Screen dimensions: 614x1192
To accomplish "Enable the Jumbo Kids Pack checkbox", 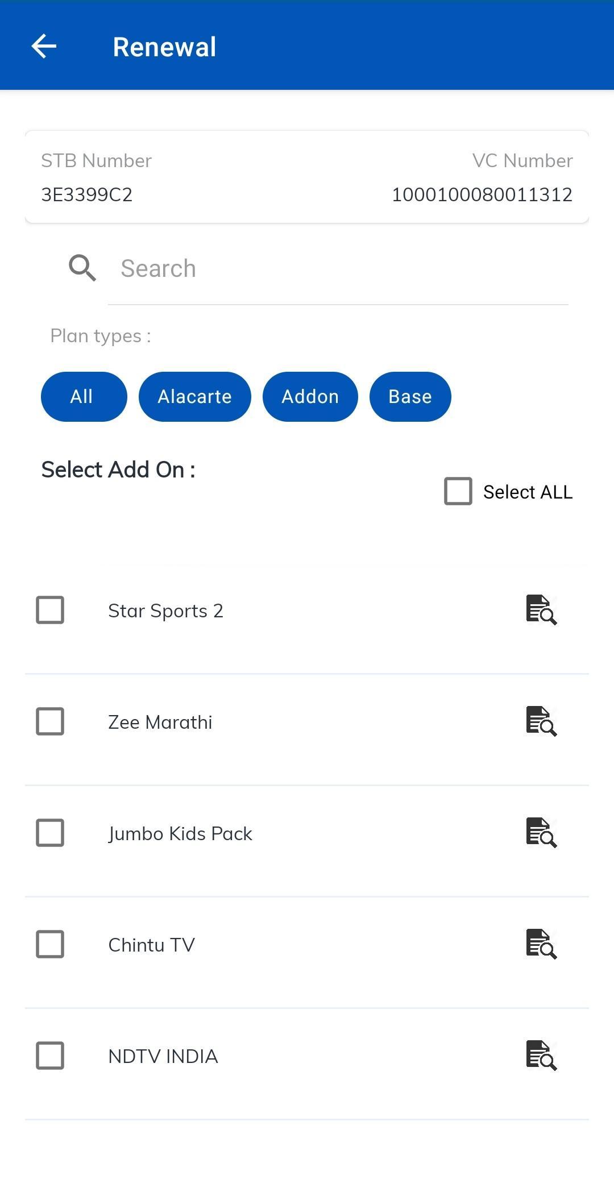I will (x=50, y=833).
